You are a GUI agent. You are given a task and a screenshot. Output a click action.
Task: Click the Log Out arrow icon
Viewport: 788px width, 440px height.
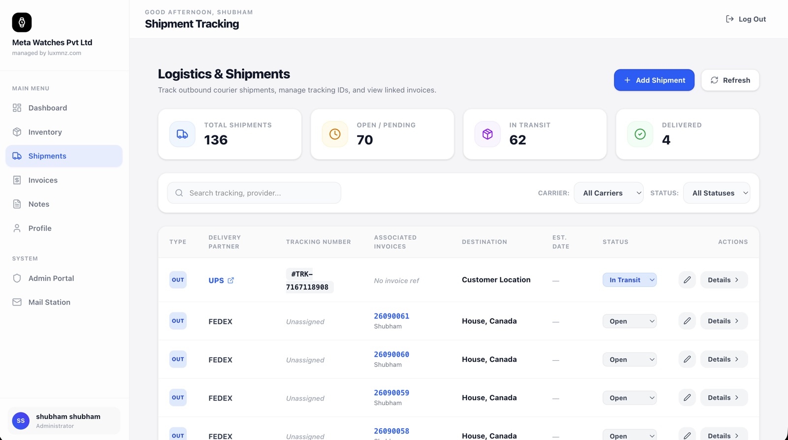(x=730, y=19)
